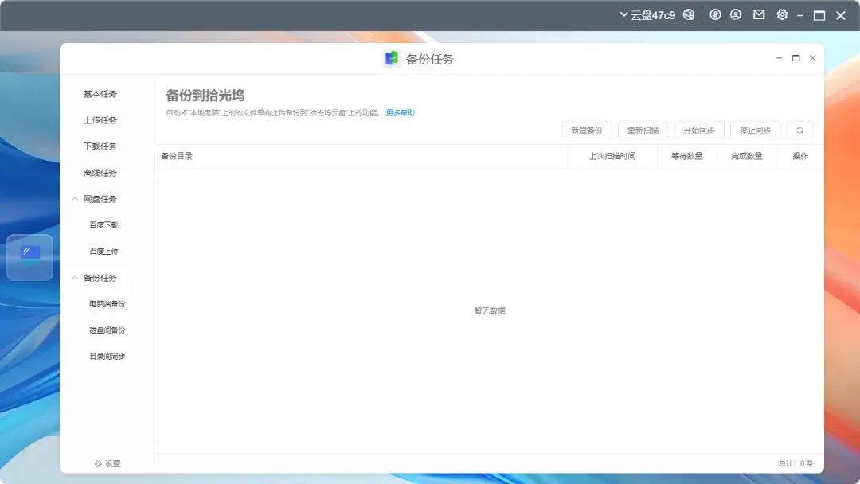Screen dimensions: 860x484
Task: Click the 备份任务 app logo icon
Action: point(392,58)
